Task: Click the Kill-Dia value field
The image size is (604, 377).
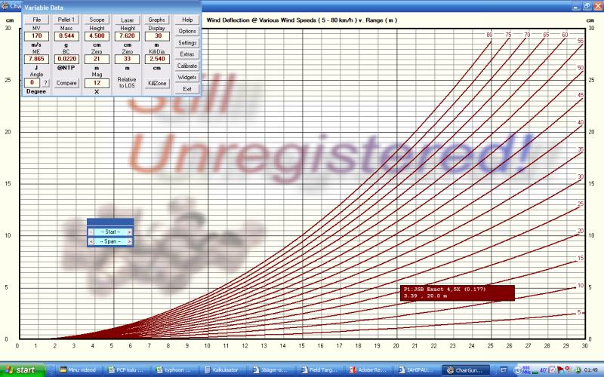Action: [157, 58]
